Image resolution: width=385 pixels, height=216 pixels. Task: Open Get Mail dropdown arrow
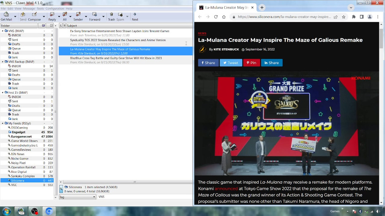[15, 17]
